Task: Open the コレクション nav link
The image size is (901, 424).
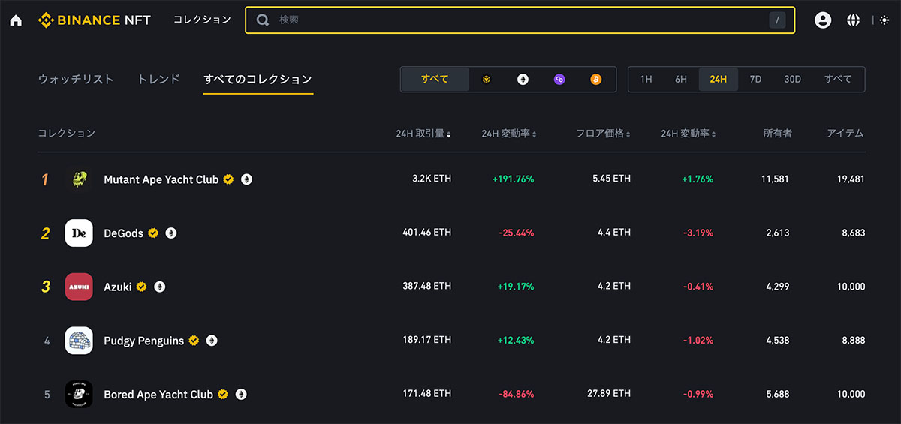Action: pyautogui.click(x=202, y=20)
